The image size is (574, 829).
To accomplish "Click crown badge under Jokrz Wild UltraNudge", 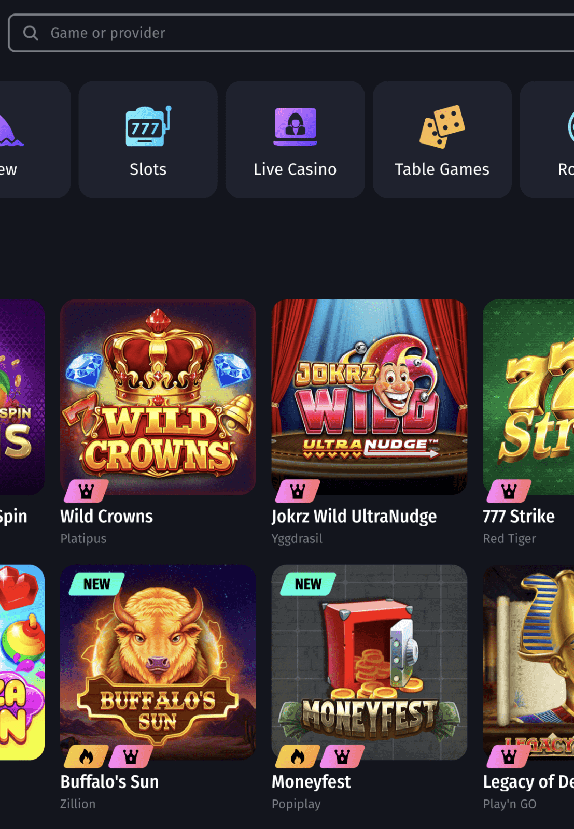I will [298, 491].
